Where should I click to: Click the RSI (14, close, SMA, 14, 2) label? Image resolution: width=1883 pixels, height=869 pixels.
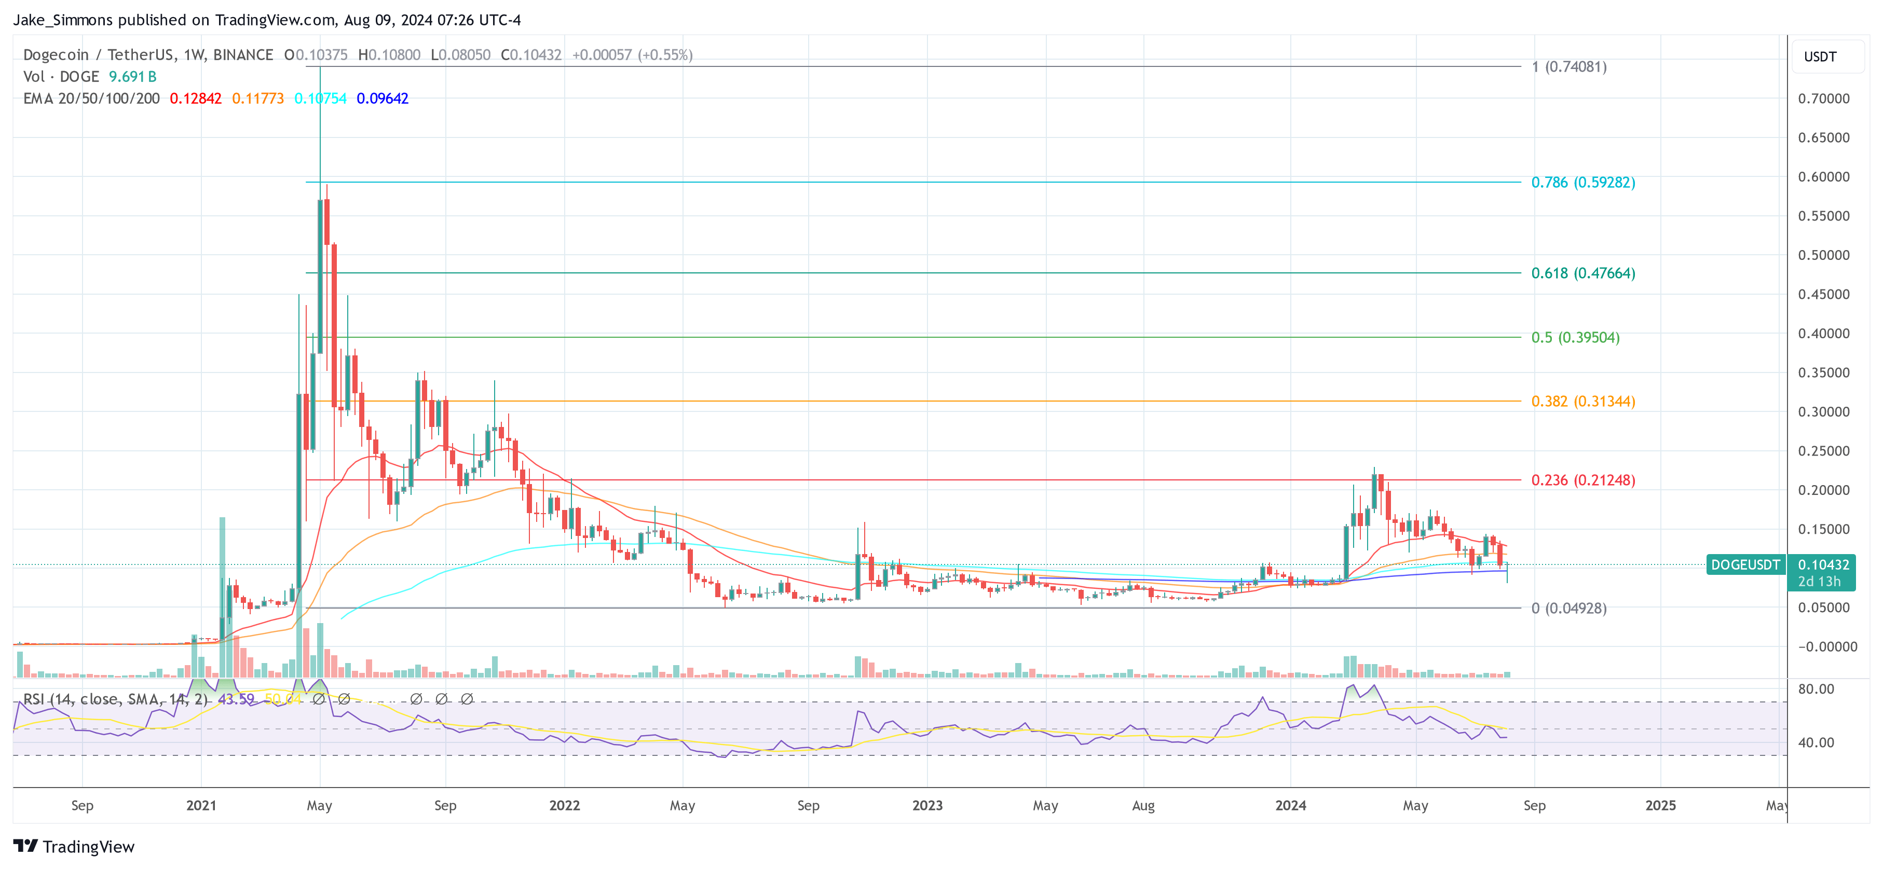click(x=116, y=699)
